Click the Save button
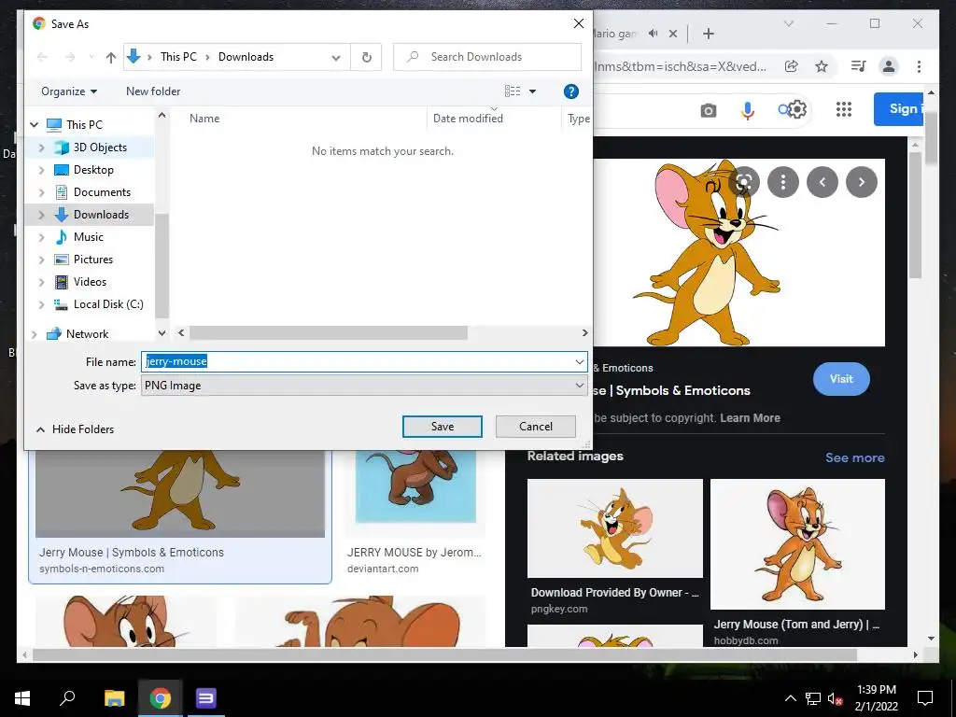956x717 pixels. click(442, 427)
